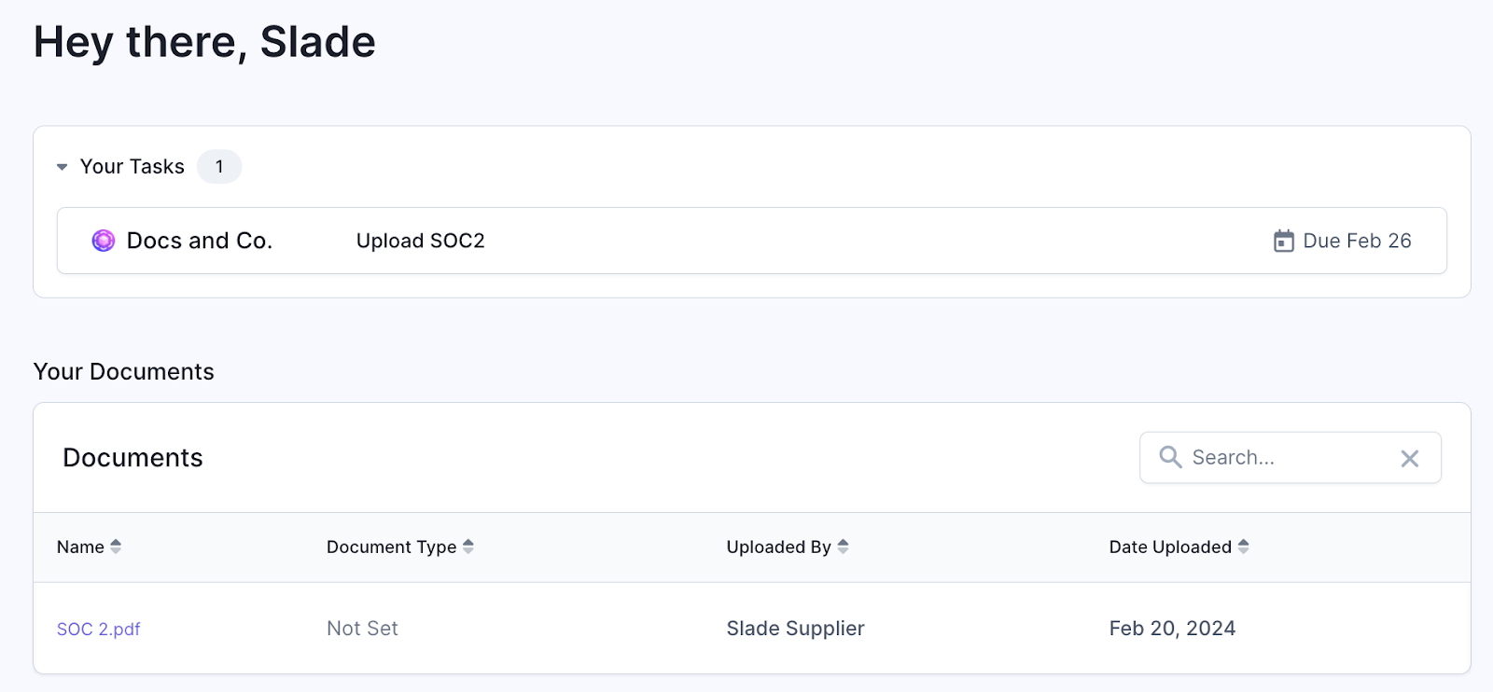
Task: Click the Docs and Co. company name
Action: click(x=200, y=241)
